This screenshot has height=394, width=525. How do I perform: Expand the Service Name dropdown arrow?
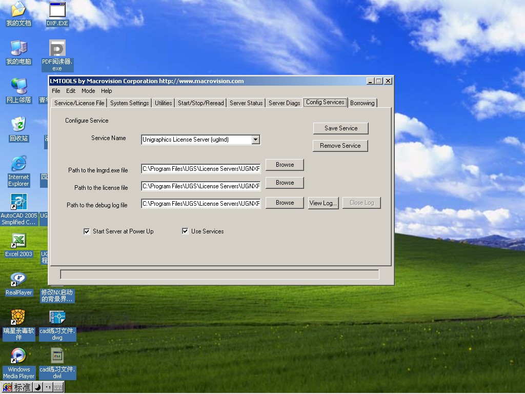pos(255,140)
